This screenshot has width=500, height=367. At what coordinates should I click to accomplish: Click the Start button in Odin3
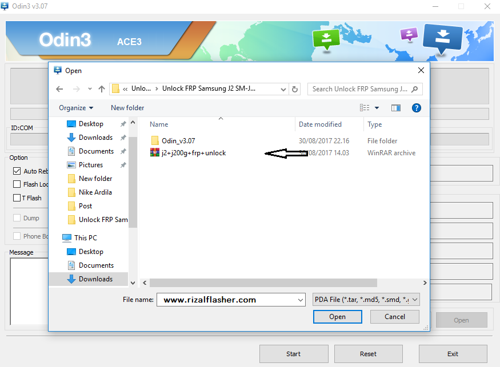click(293, 354)
